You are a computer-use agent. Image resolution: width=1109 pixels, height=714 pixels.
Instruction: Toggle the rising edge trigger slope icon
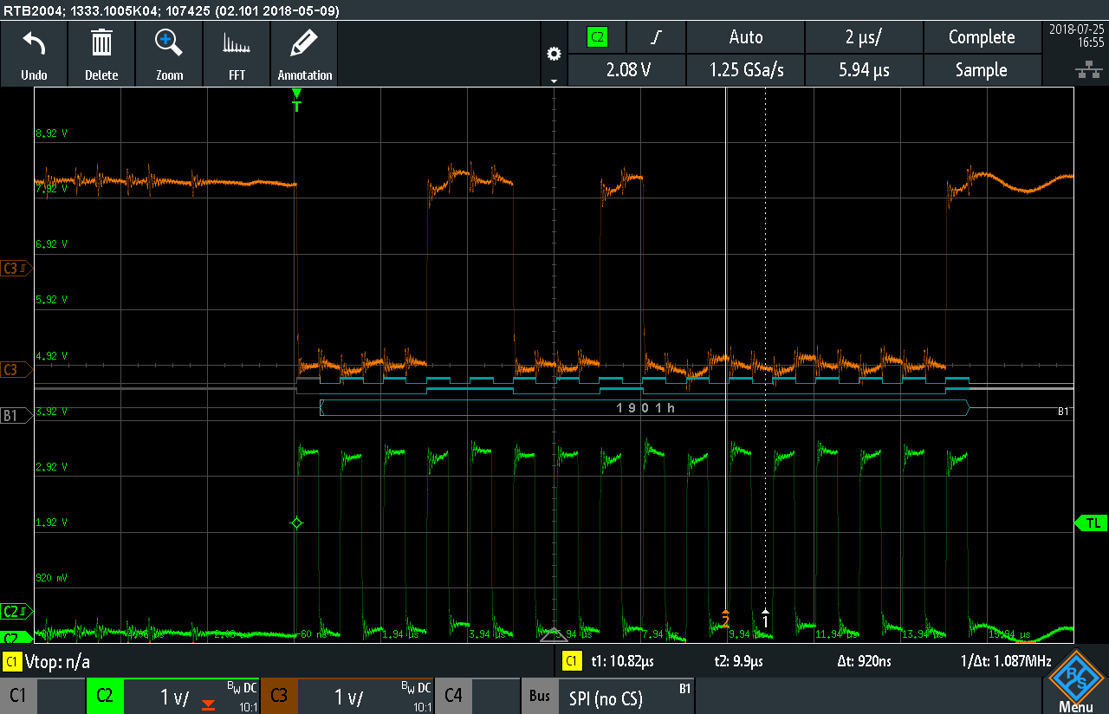[656, 37]
